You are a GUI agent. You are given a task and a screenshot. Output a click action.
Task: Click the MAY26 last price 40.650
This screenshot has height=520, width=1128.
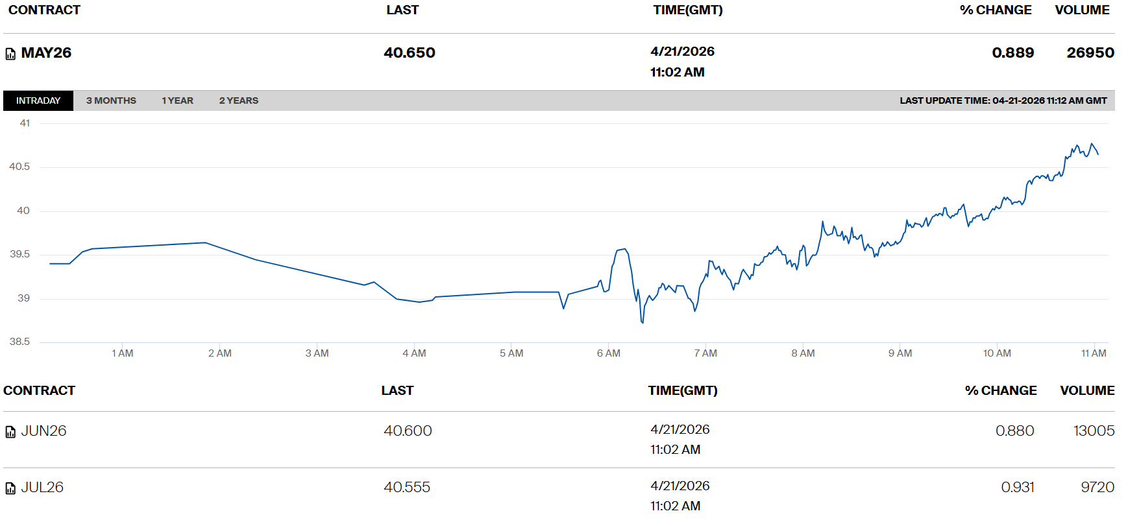click(x=409, y=53)
